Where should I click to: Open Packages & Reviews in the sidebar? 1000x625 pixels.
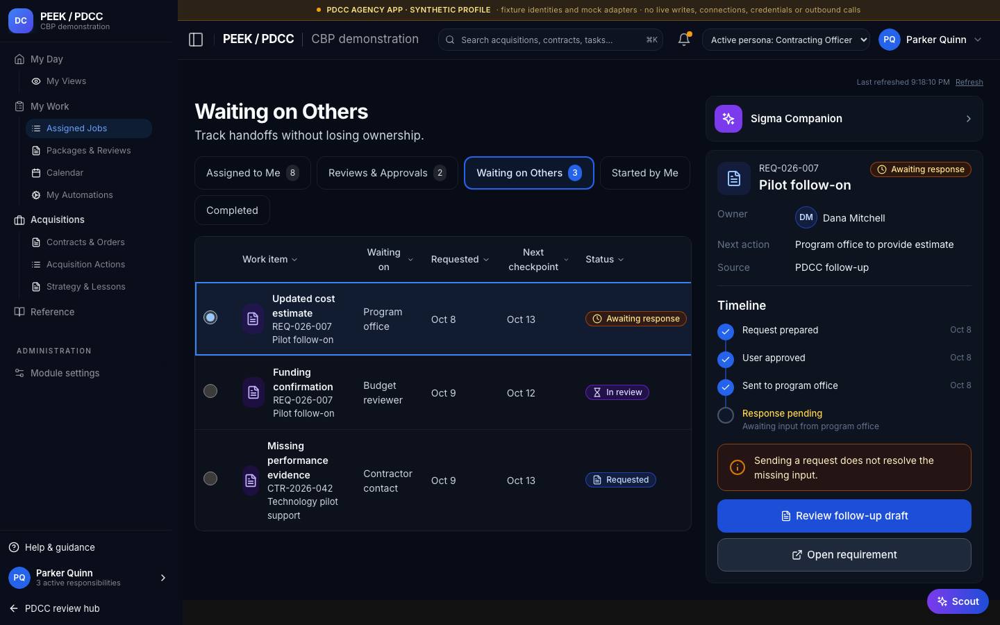pos(88,151)
